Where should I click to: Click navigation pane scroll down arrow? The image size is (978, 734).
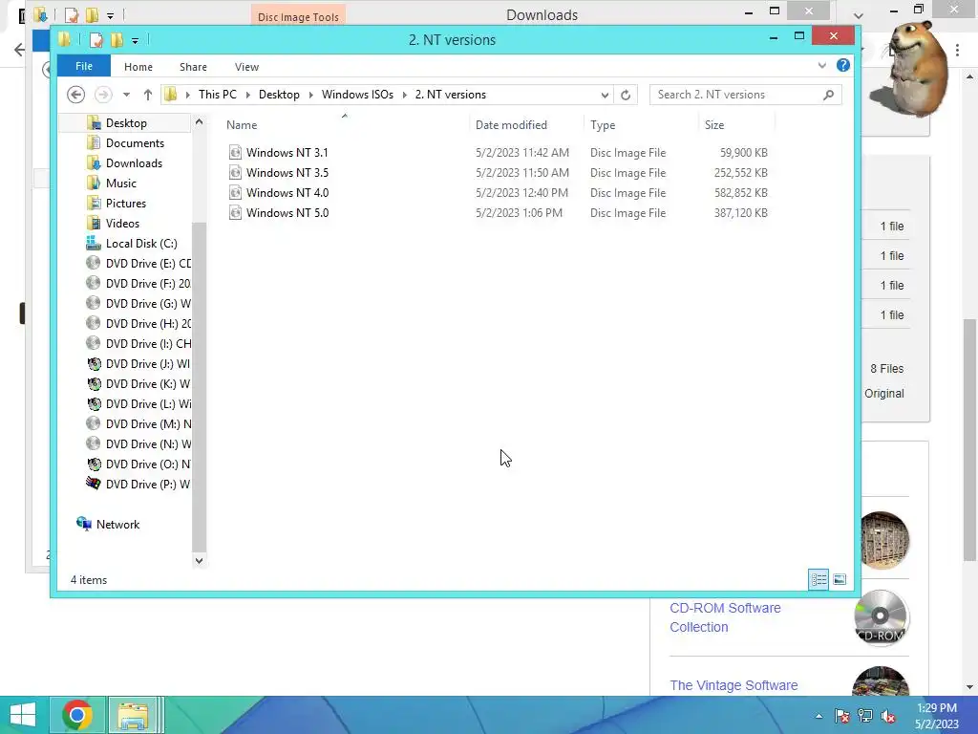click(x=199, y=560)
